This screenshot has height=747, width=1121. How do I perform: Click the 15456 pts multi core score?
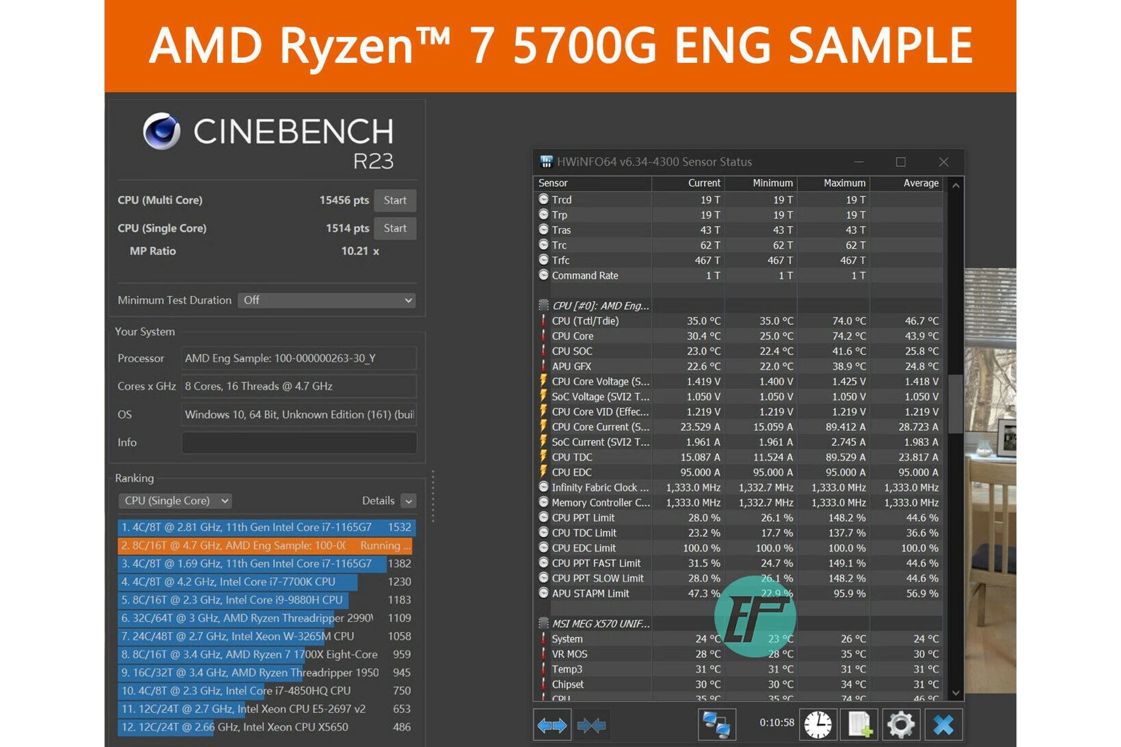(x=344, y=200)
